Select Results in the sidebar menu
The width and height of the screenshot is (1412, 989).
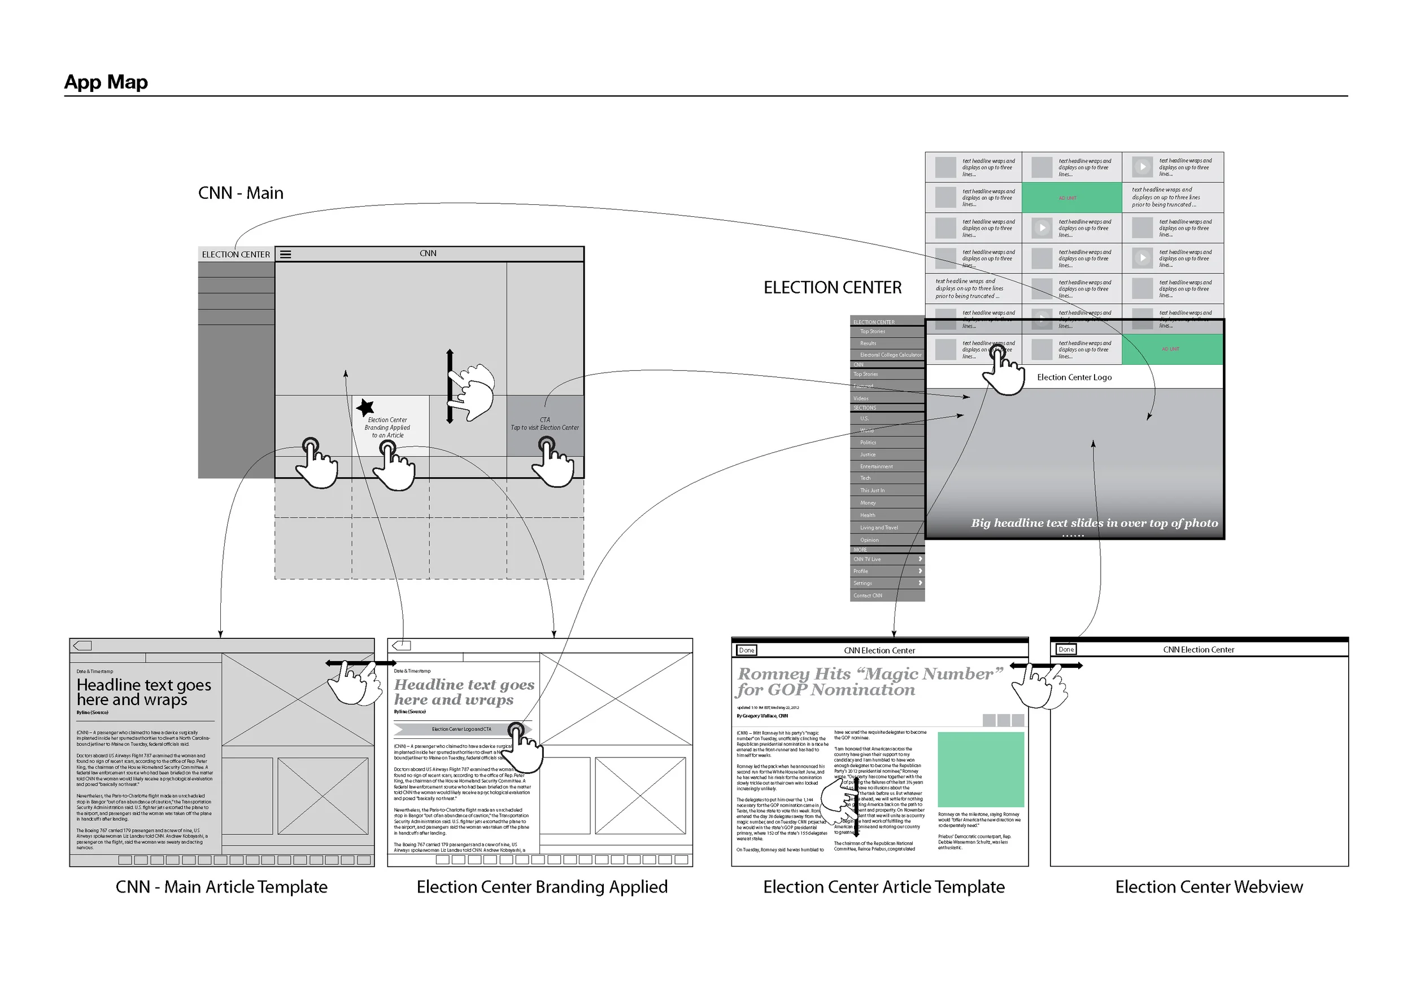pos(887,343)
